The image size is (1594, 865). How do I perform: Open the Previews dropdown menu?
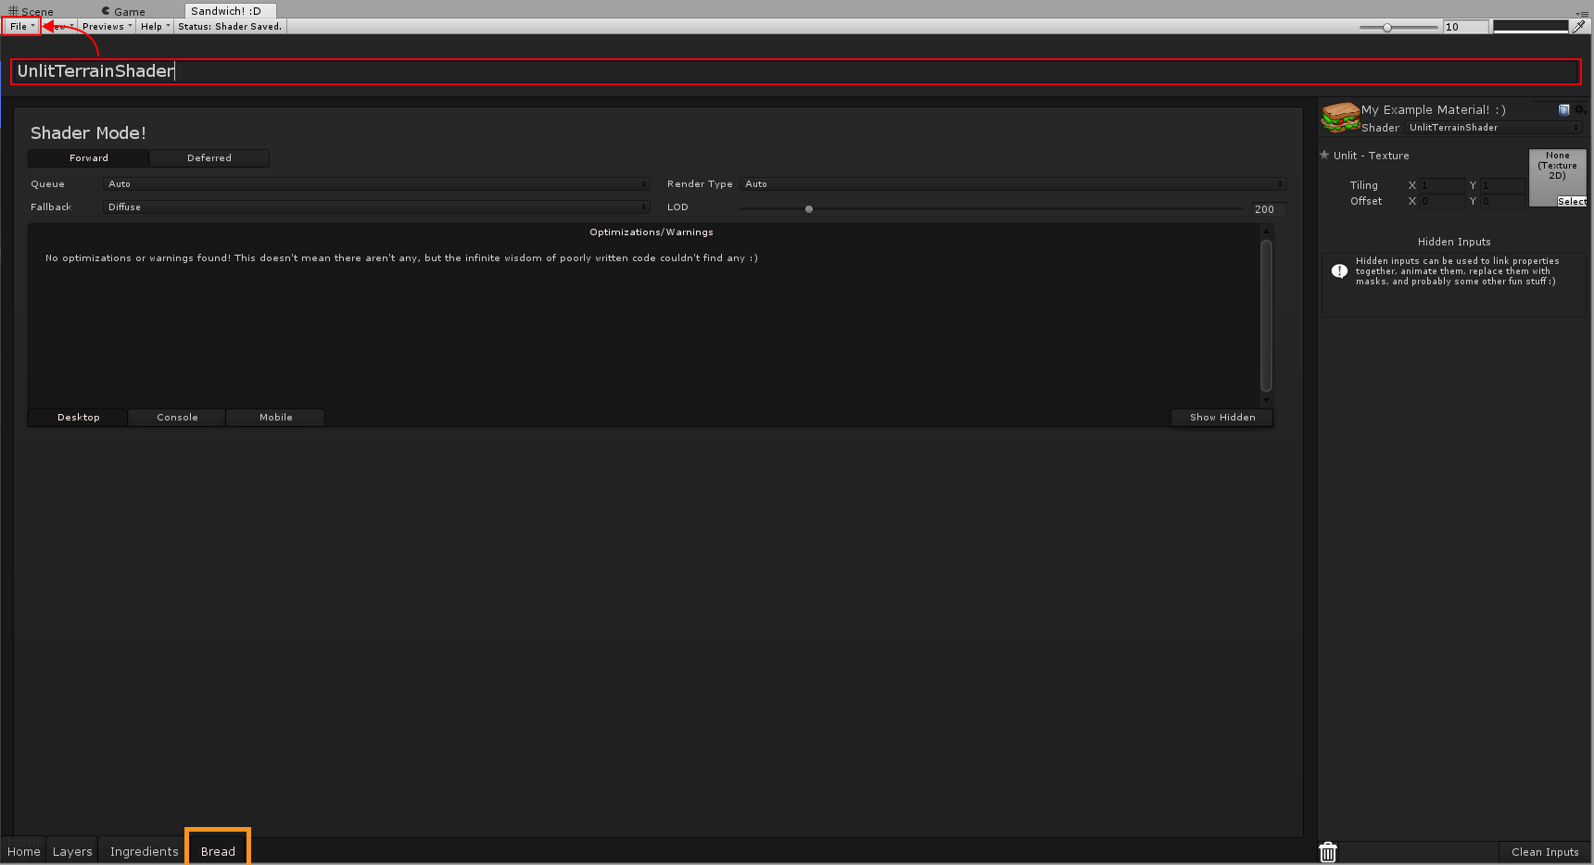click(107, 26)
